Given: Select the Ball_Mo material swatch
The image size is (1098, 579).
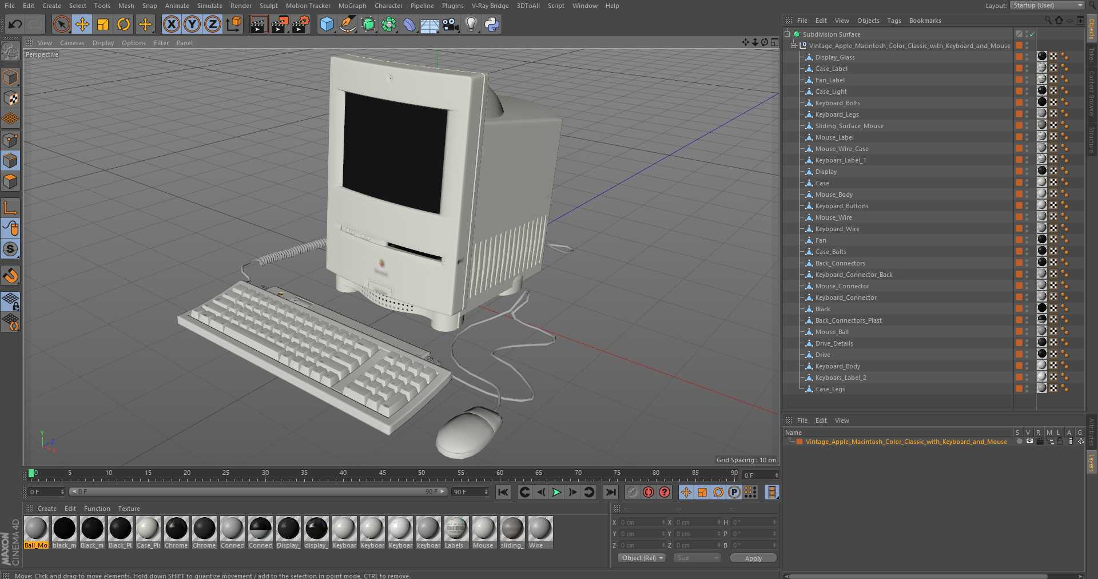Looking at the screenshot, I should pos(36,532).
